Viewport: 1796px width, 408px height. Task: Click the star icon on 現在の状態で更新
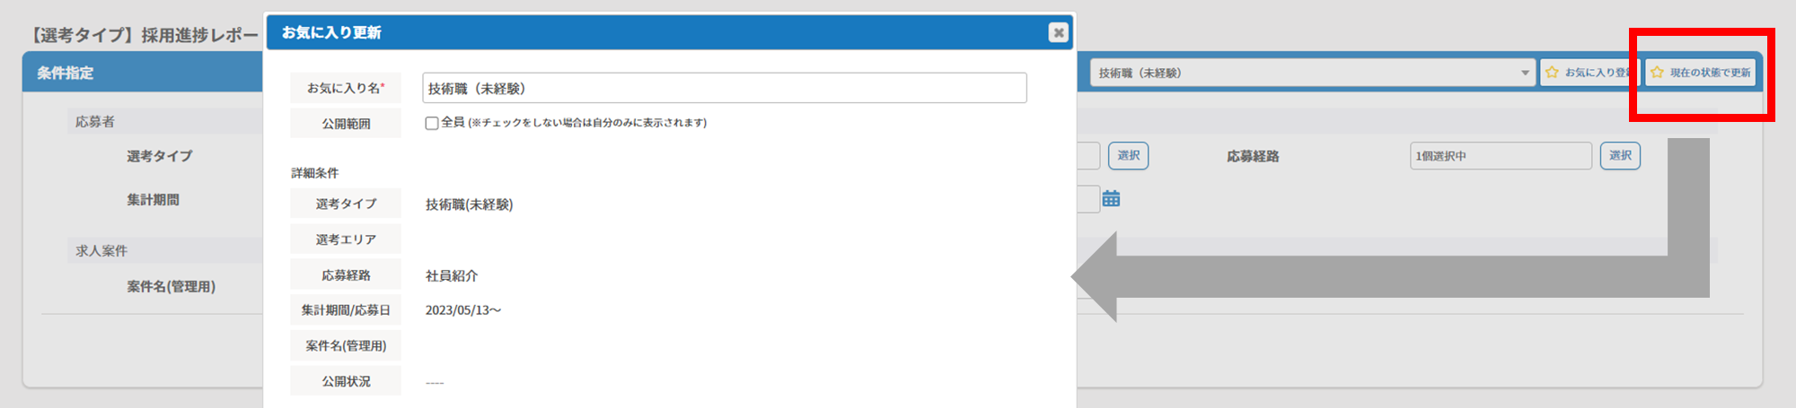(1658, 73)
